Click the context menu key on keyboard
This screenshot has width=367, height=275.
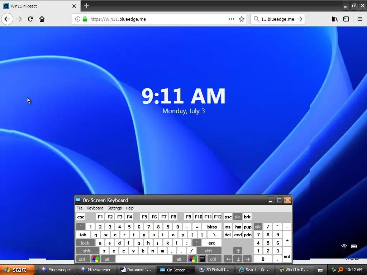[x=202, y=259]
